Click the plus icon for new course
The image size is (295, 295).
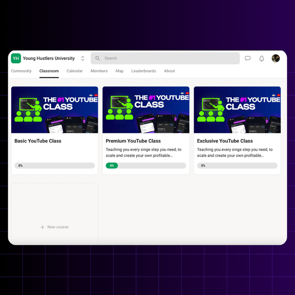click(43, 227)
